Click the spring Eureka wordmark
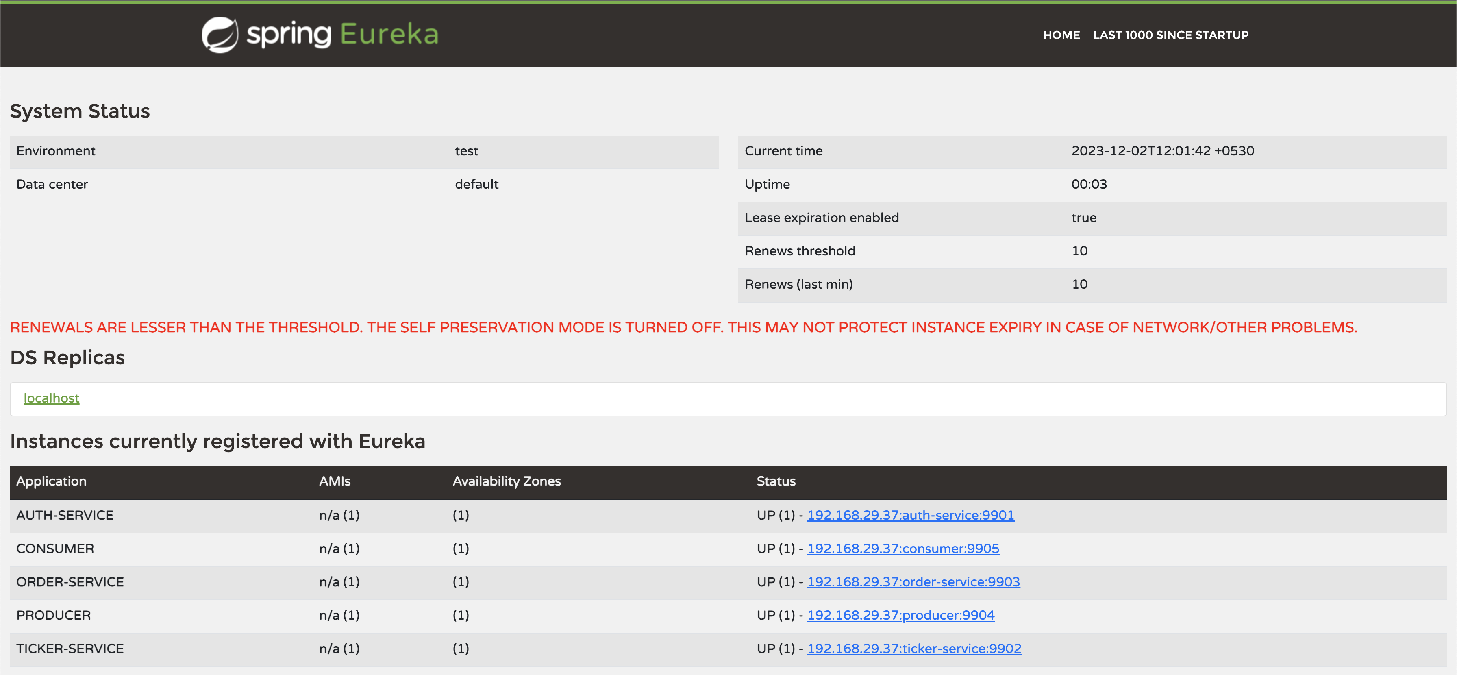This screenshot has width=1457, height=675. pos(343,35)
